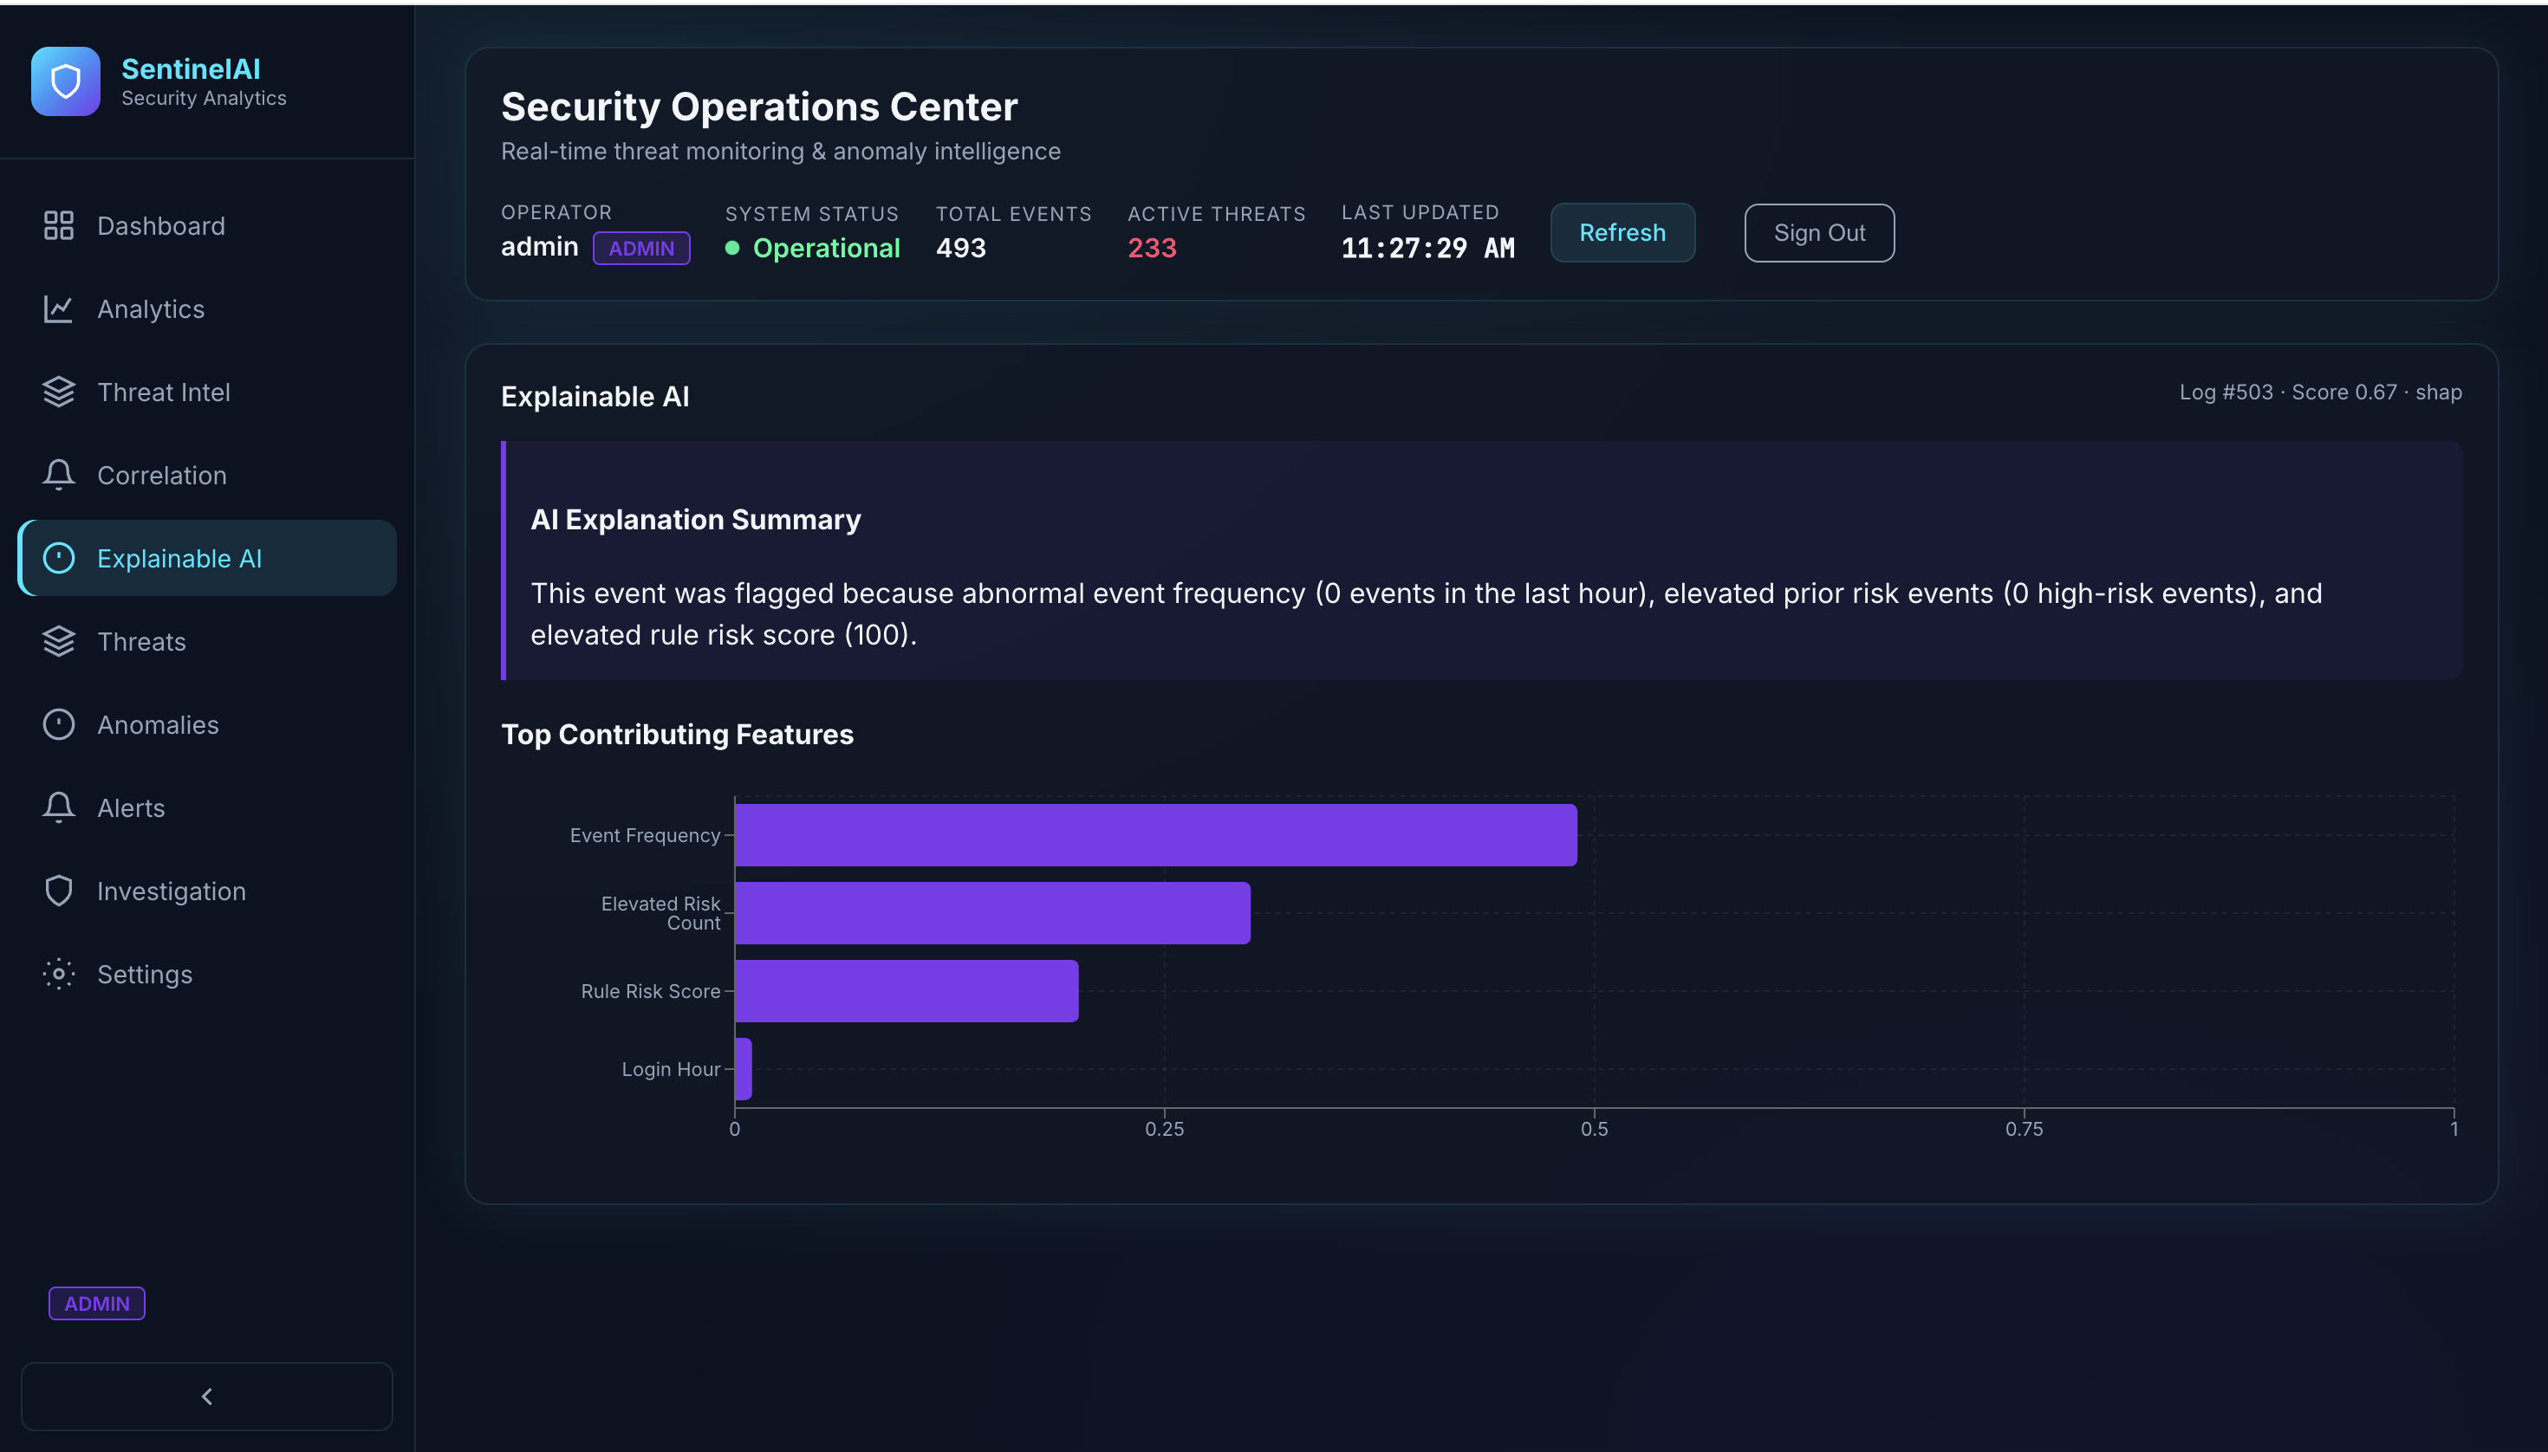2548x1452 pixels.
Task: Click the 0.25 tick label on chart axis
Action: pyautogui.click(x=1164, y=1129)
